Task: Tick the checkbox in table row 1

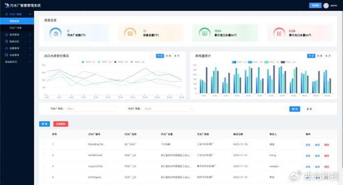Action: (x=45, y=144)
